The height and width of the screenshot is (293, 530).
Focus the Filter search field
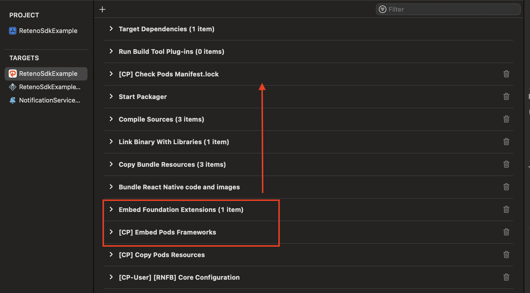click(448, 9)
